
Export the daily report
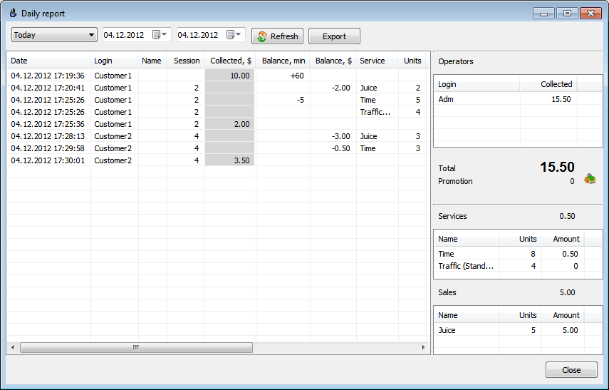pyautogui.click(x=334, y=36)
